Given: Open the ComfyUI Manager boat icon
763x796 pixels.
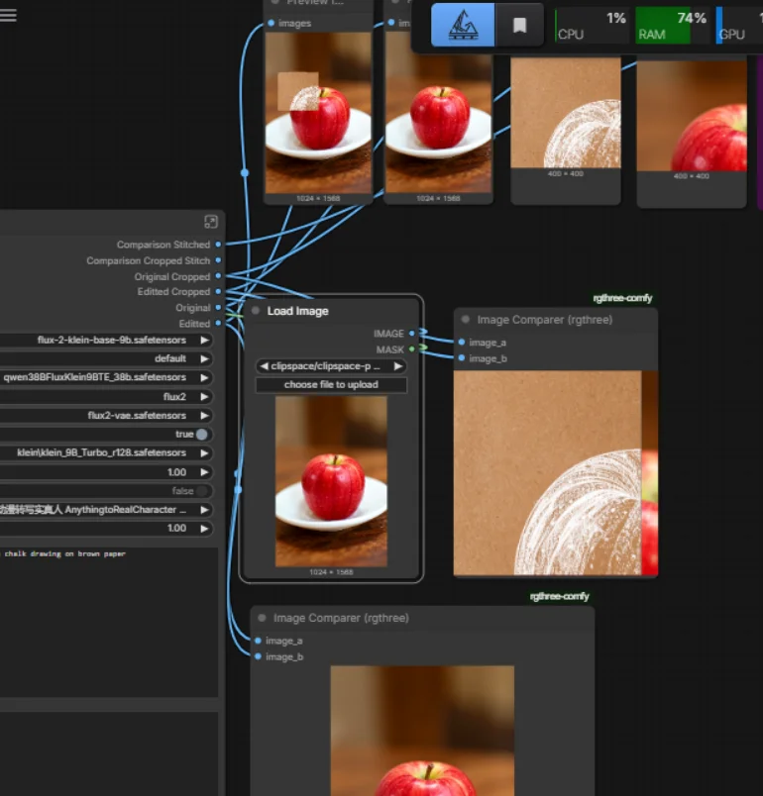Looking at the screenshot, I should coord(463,25).
